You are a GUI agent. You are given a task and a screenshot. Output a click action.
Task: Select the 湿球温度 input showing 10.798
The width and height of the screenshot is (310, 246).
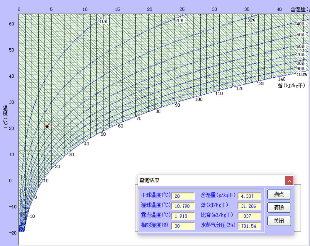[x=183, y=206]
